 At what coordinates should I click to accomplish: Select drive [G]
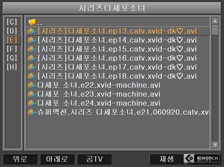click(12, 58)
